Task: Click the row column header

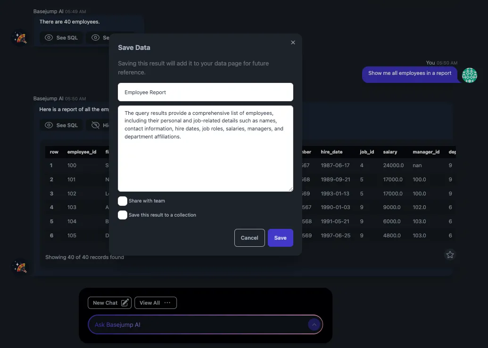Action: tap(54, 152)
